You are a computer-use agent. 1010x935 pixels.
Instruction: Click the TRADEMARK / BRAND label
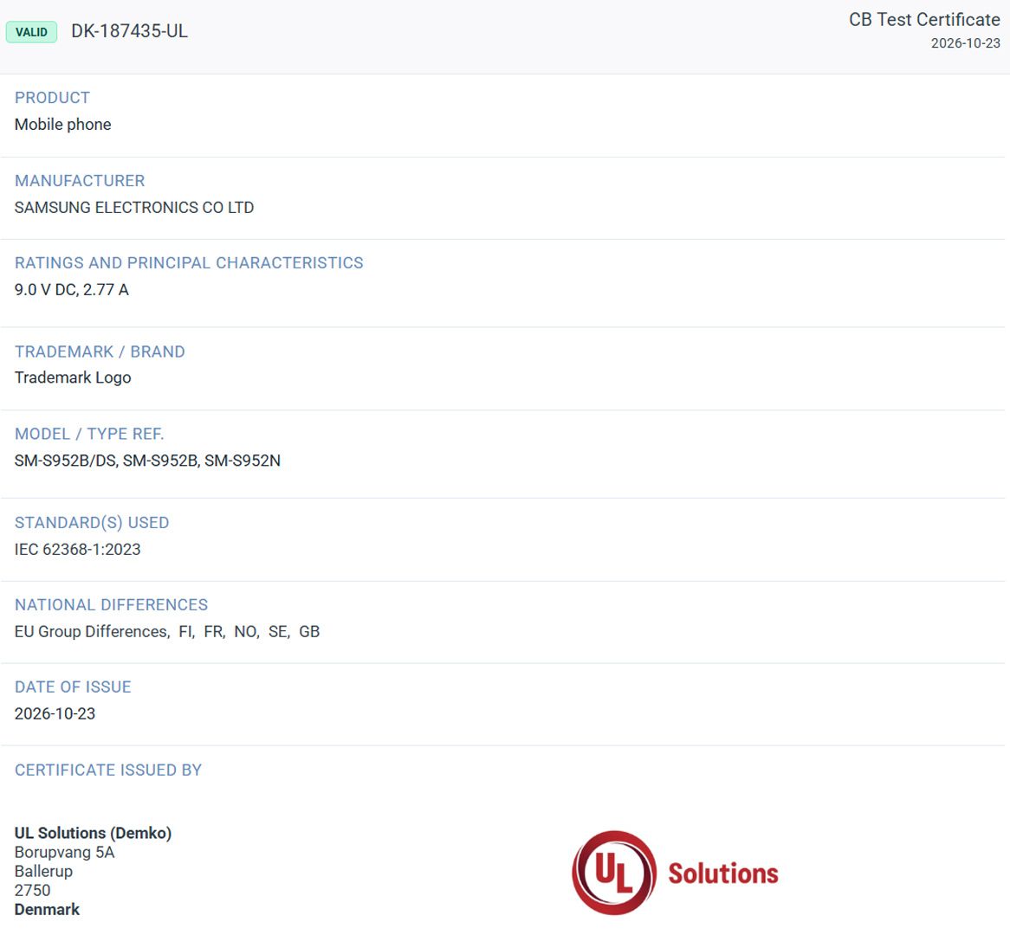click(100, 351)
